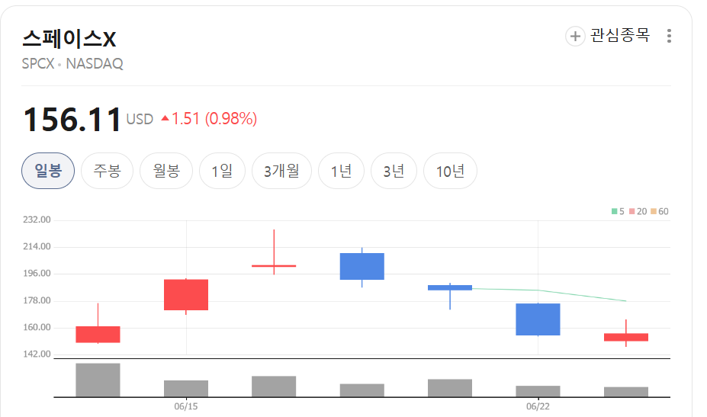Select the 일봉 daily candle tab
Image resolution: width=707 pixels, height=417 pixels.
[x=48, y=171]
